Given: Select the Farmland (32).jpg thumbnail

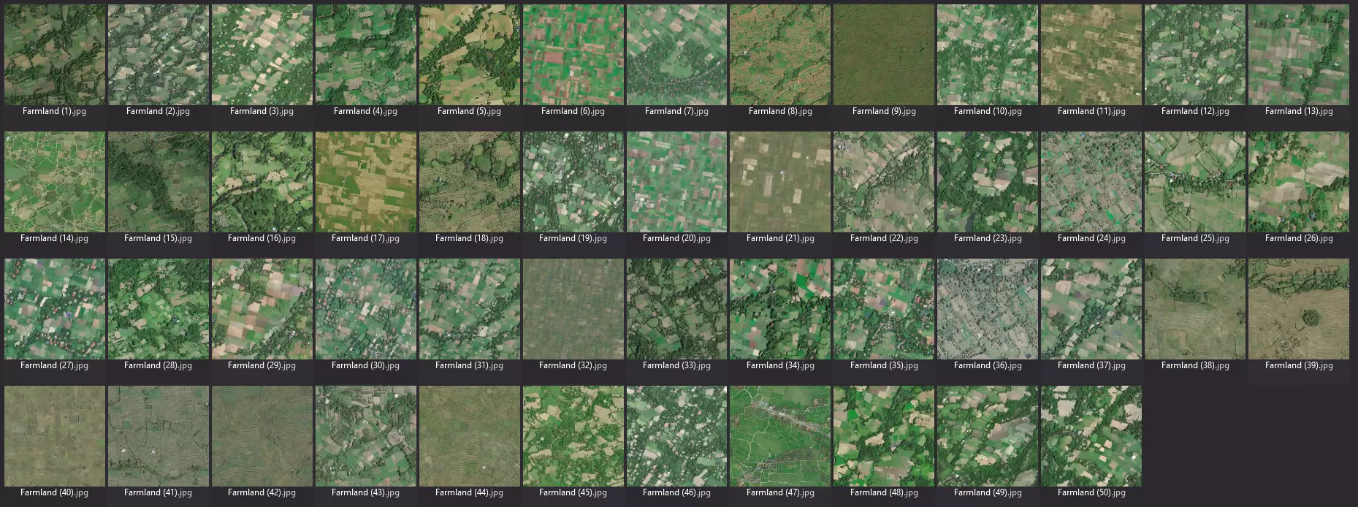Looking at the screenshot, I should pos(573,309).
